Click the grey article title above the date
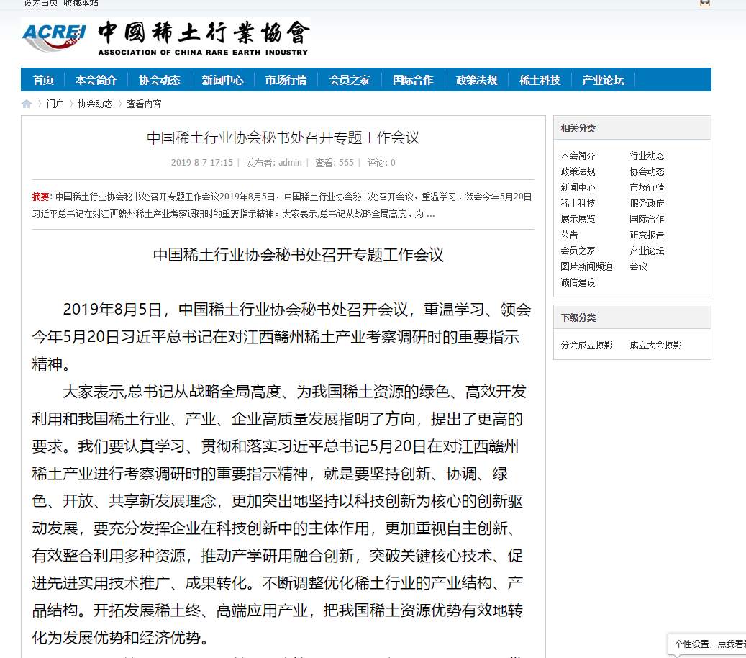The image size is (746, 658). point(283,138)
